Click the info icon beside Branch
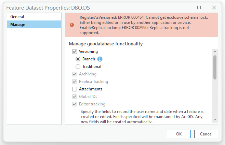 (100, 59)
